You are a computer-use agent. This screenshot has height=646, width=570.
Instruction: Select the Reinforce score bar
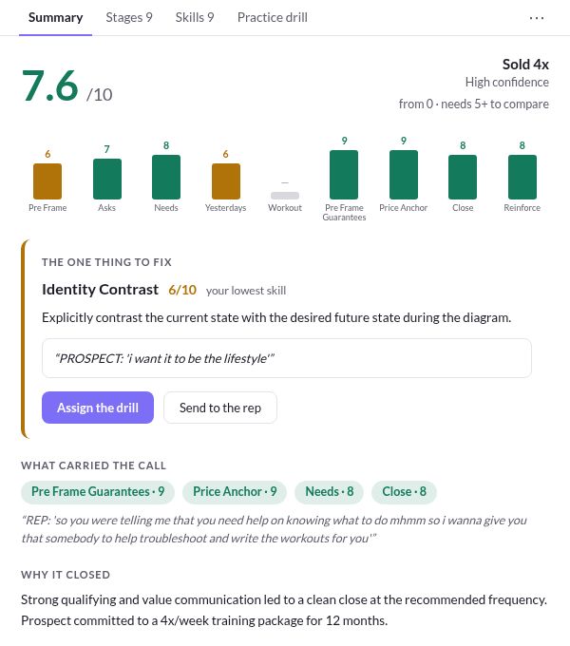(x=522, y=177)
